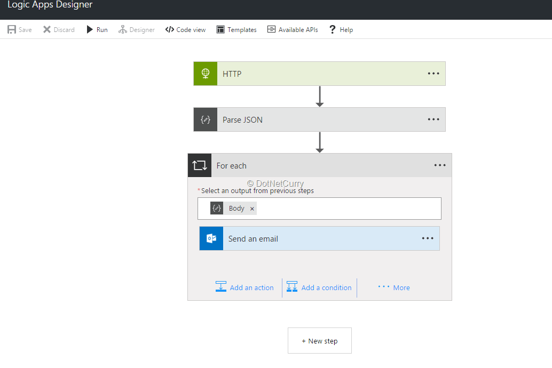Click the Templates label

[x=242, y=30]
